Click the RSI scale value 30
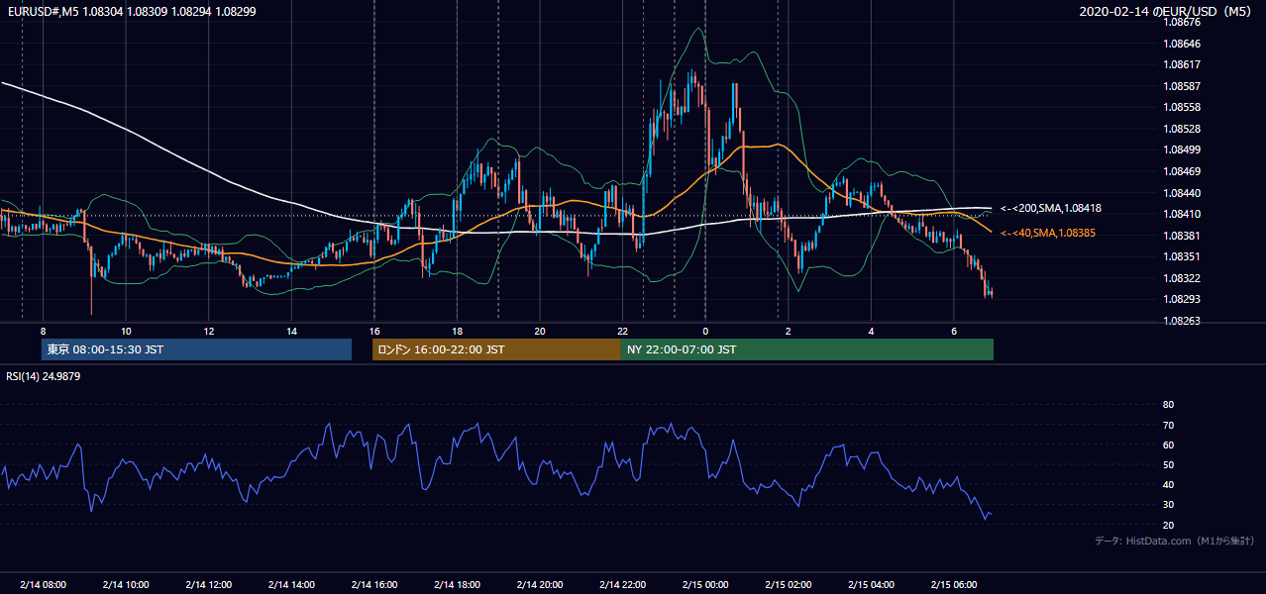This screenshot has height=594, width=1266. click(x=1168, y=504)
